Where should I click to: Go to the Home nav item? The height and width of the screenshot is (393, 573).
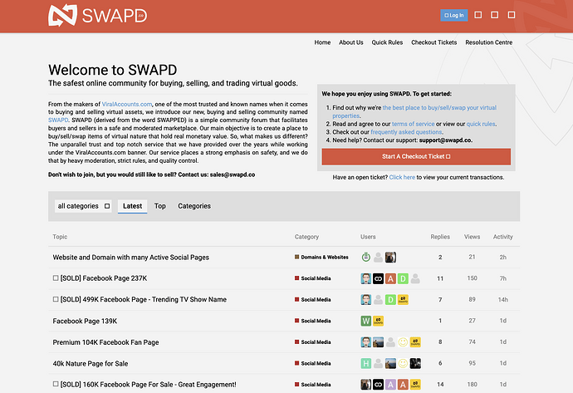pyautogui.click(x=322, y=42)
